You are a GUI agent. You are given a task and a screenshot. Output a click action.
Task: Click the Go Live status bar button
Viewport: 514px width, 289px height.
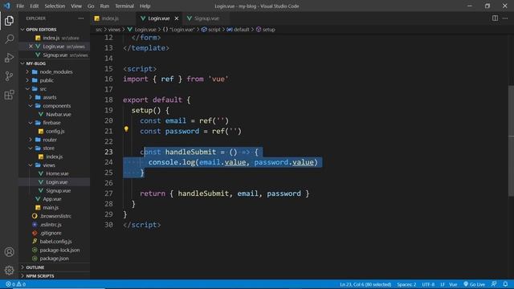(x=474, y=284)
